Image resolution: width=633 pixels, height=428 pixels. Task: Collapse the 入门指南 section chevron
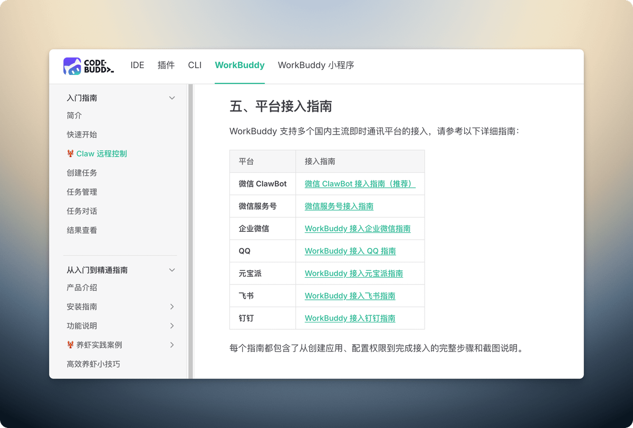click(171, 98)
